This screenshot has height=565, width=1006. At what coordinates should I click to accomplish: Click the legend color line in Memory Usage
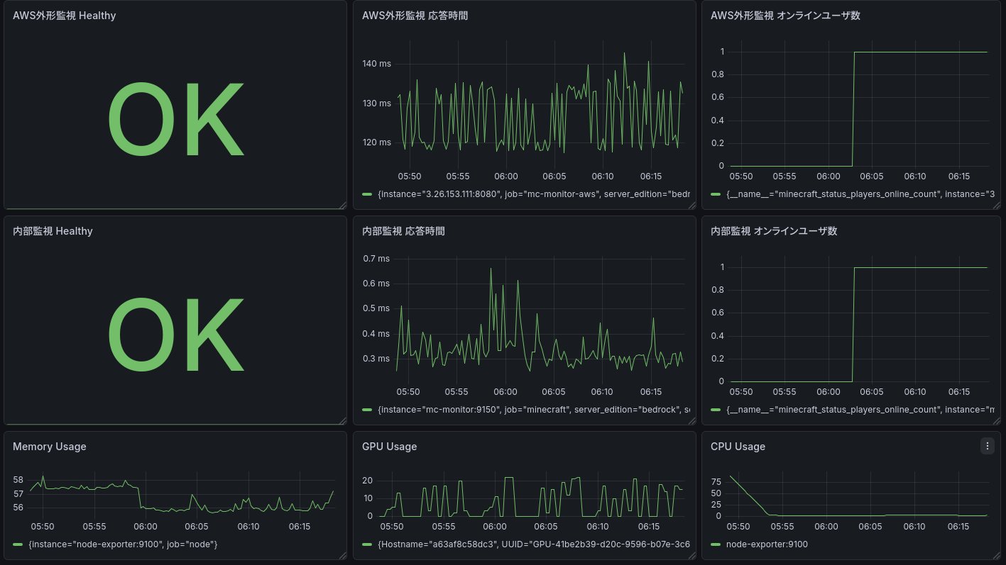pos(18,544)
